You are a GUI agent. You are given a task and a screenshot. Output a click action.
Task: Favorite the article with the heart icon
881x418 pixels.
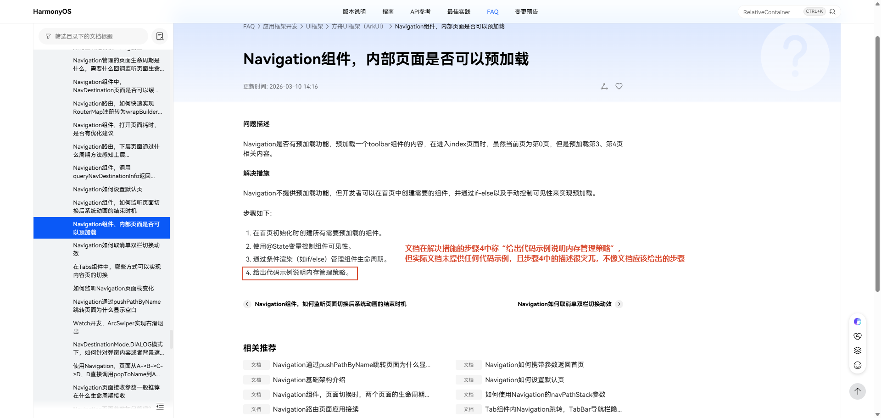[x=619, y=86]
